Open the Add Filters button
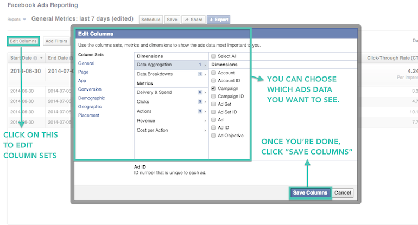The width and height of the screenshot is (418, 225). pyautogui.click(x=56, y=41)
